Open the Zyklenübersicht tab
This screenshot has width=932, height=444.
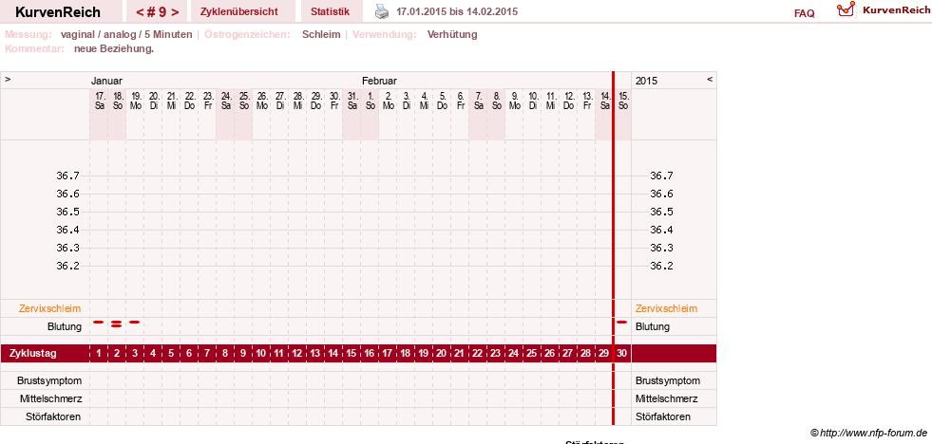(239, 11)
